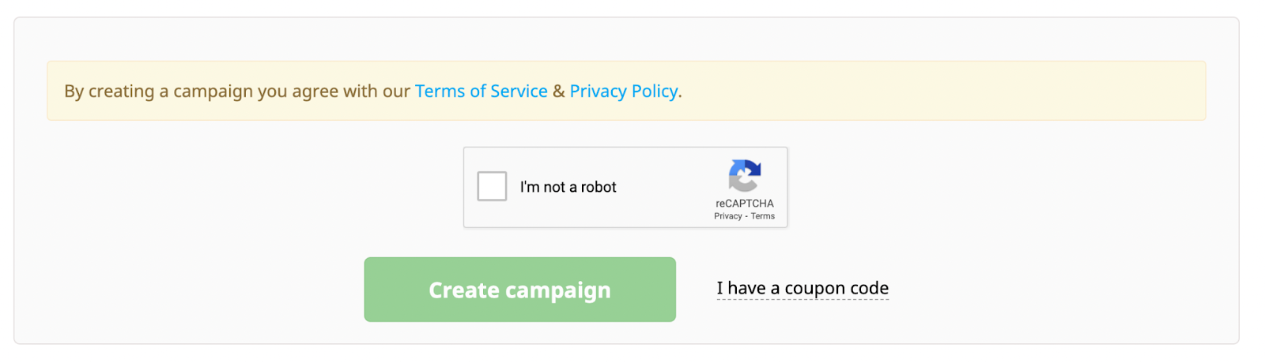This screenshot has width=1265, height=363.
Task: Click "I have a coupon code"
Action: (802, 289)
